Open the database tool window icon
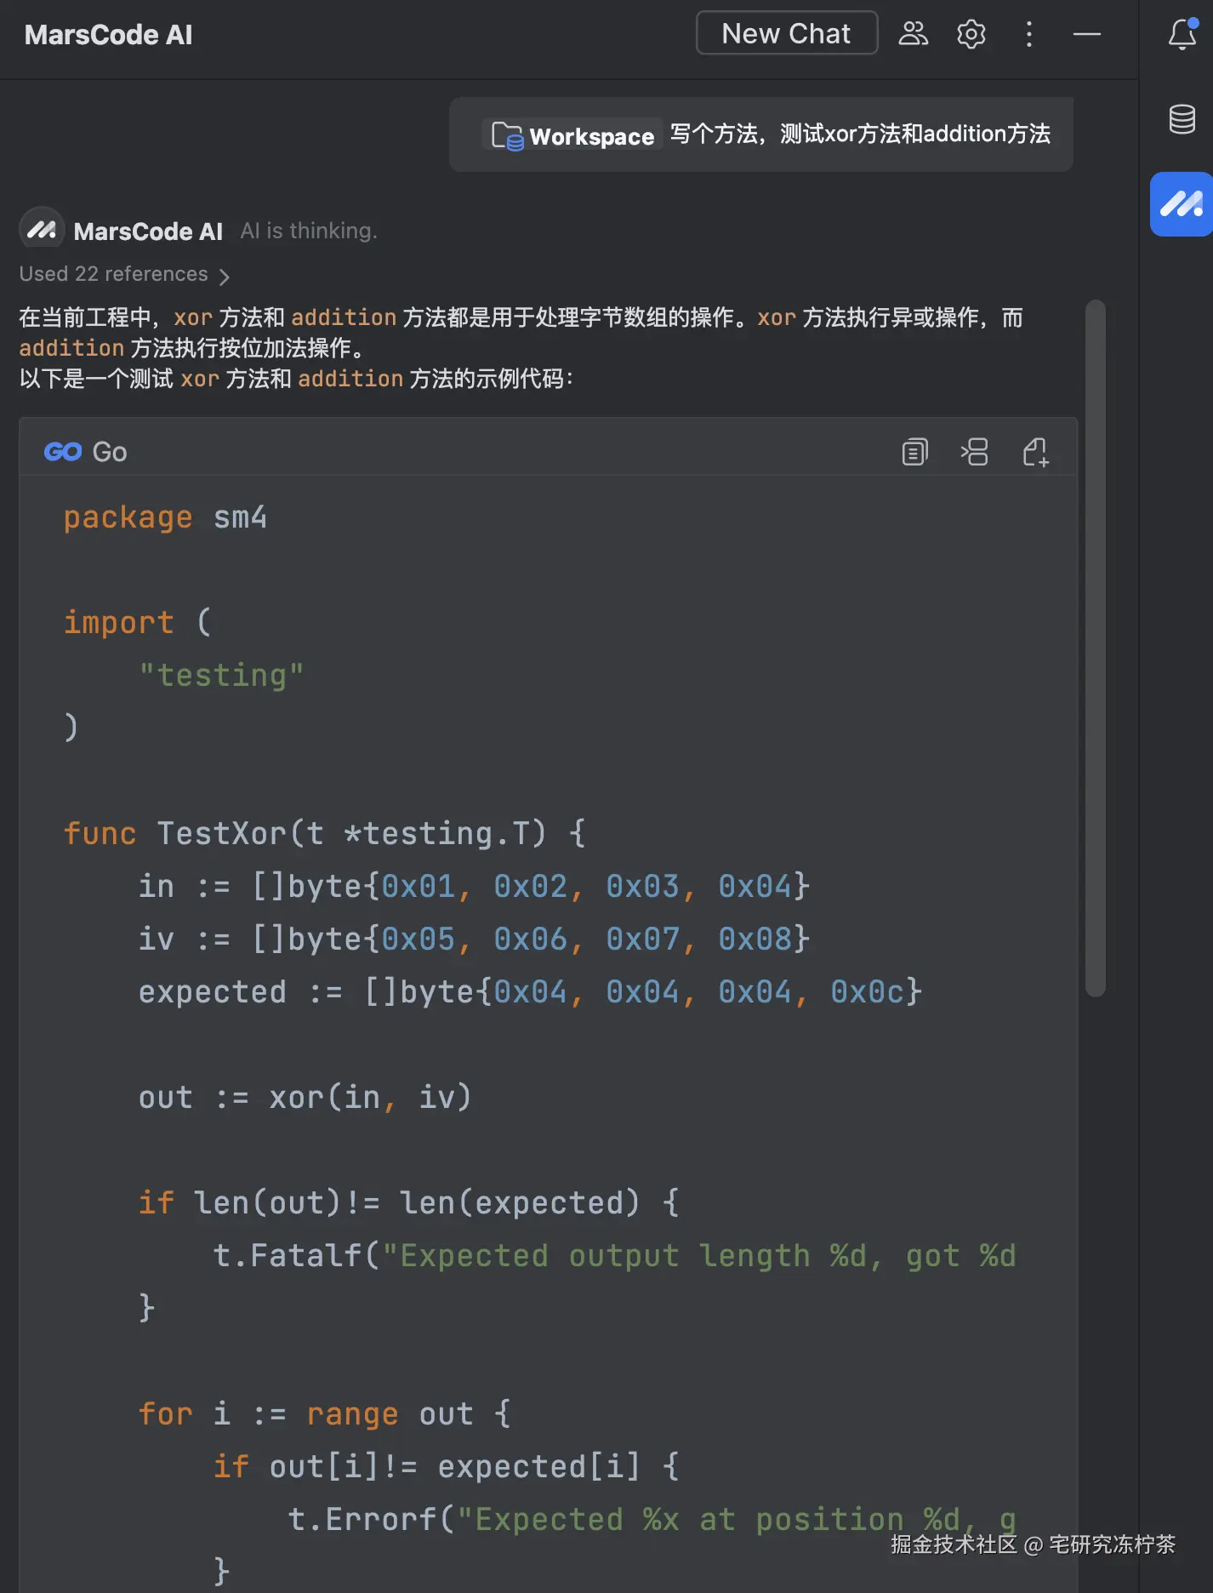Image resolution: width=1213 pixels, height=1593 pixels. (1182, 119)
